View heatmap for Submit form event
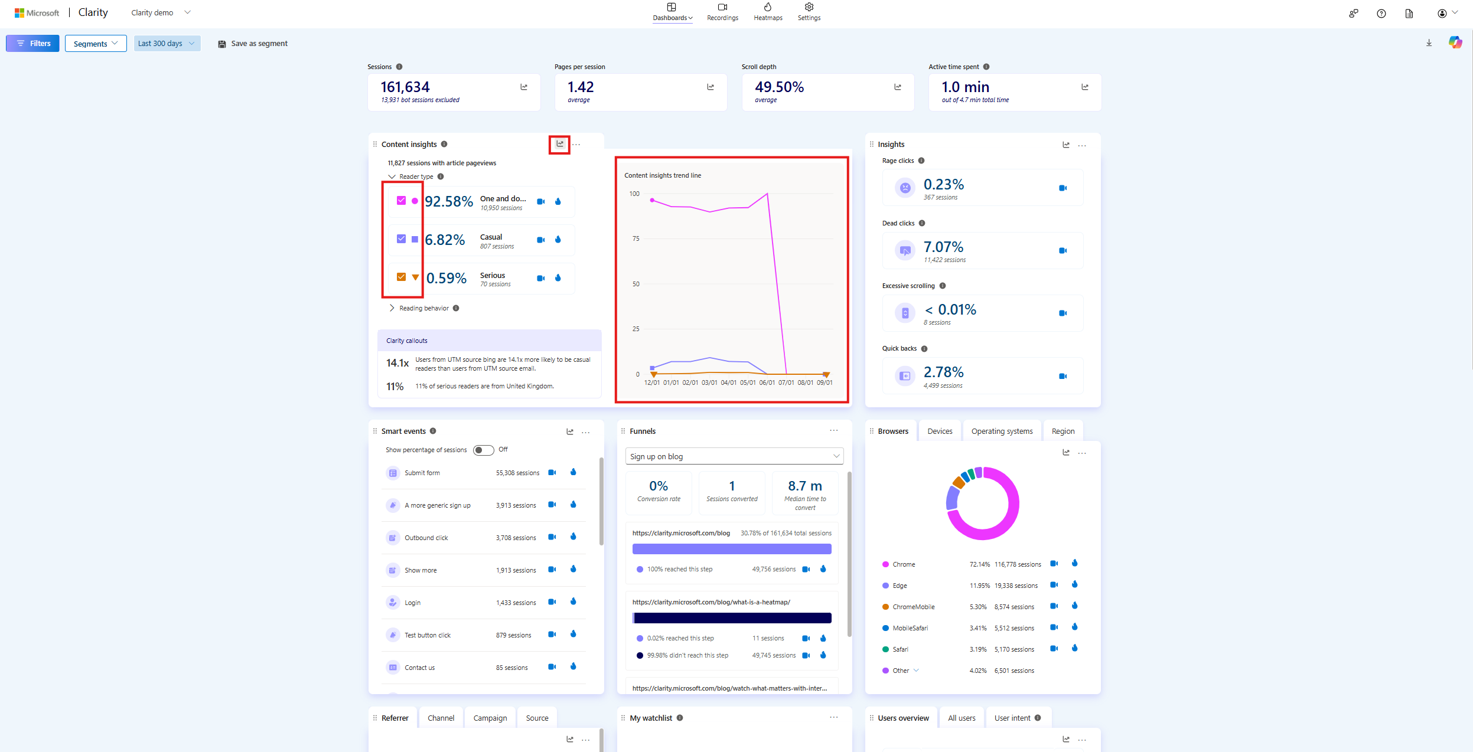Viewport: 1473px width, 752px height. tap(573, 472)
